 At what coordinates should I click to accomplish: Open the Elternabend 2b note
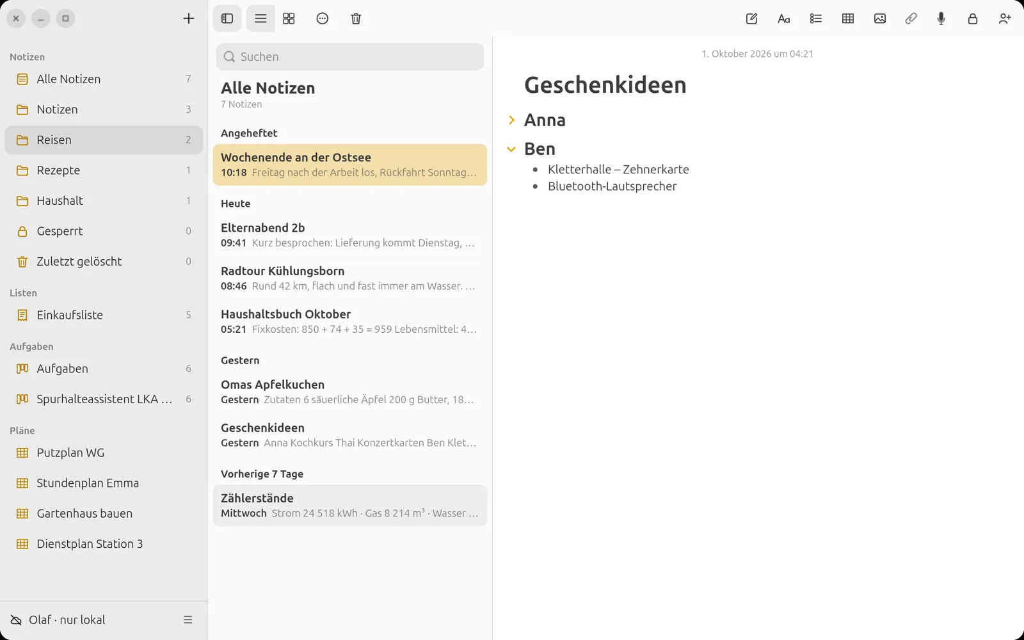tap(350, 235)
